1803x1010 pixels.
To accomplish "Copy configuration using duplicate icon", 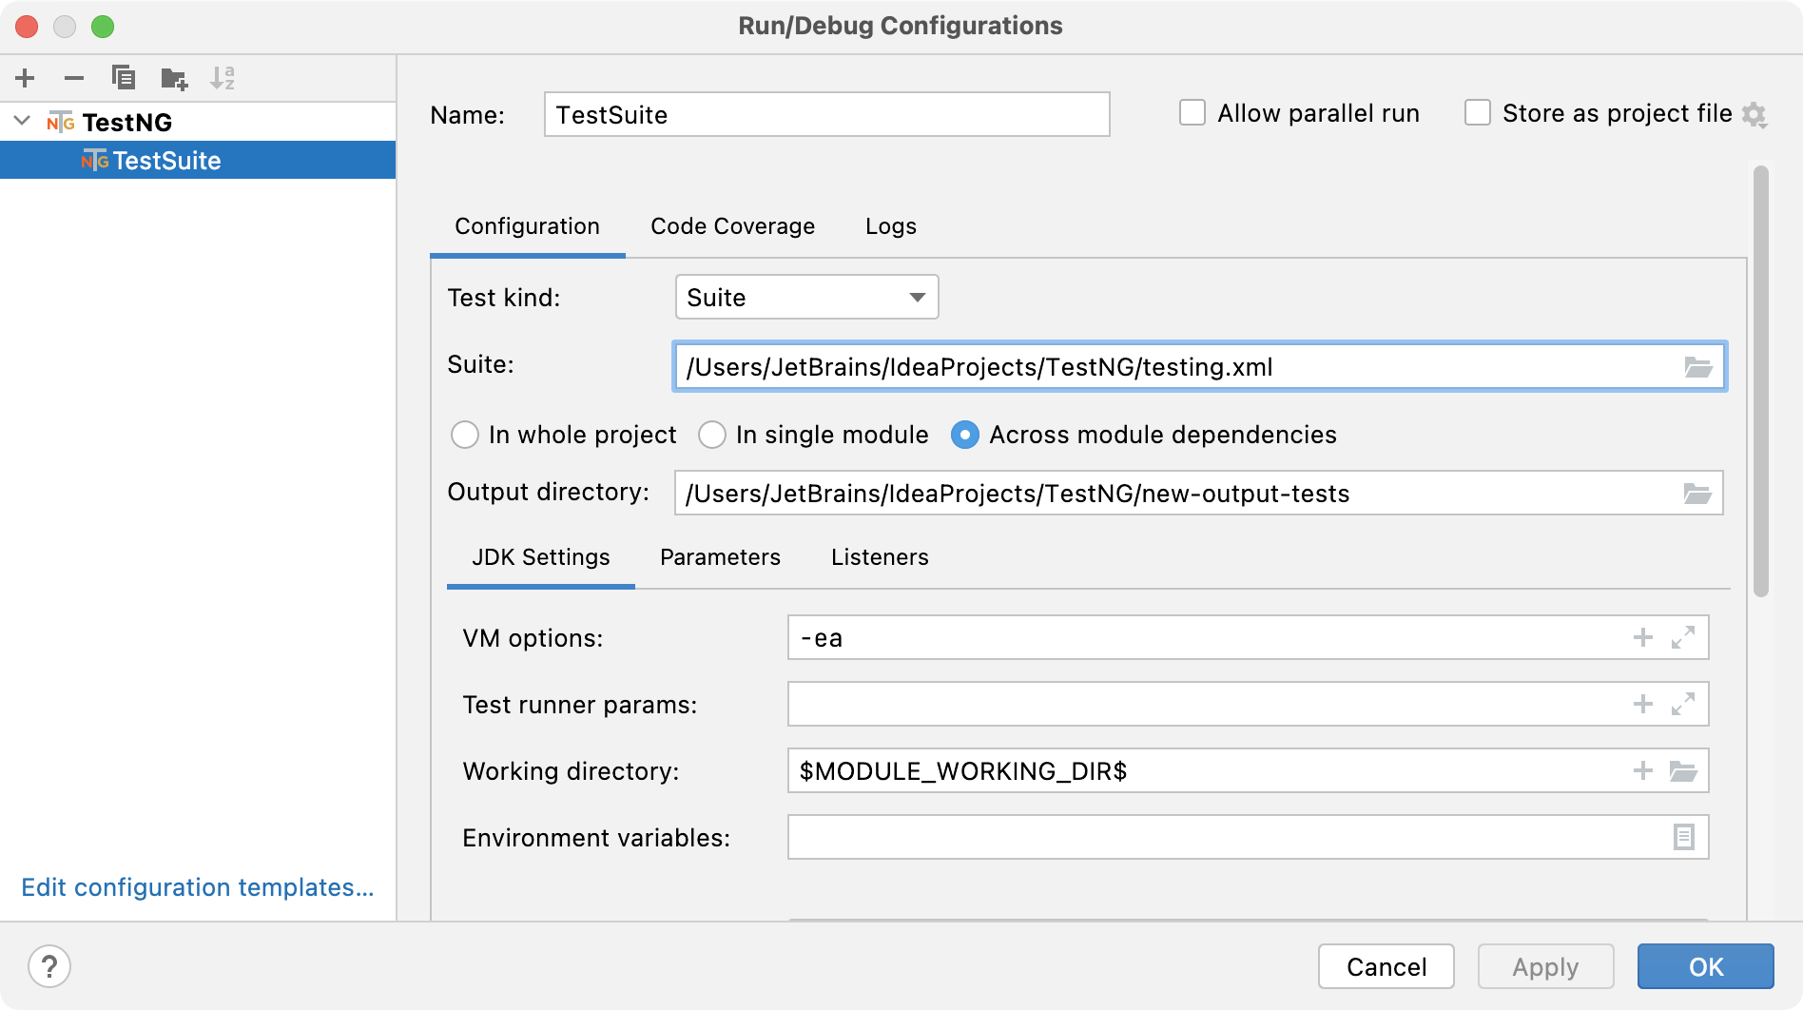I will pyautogui.click(x=124, y=78).
